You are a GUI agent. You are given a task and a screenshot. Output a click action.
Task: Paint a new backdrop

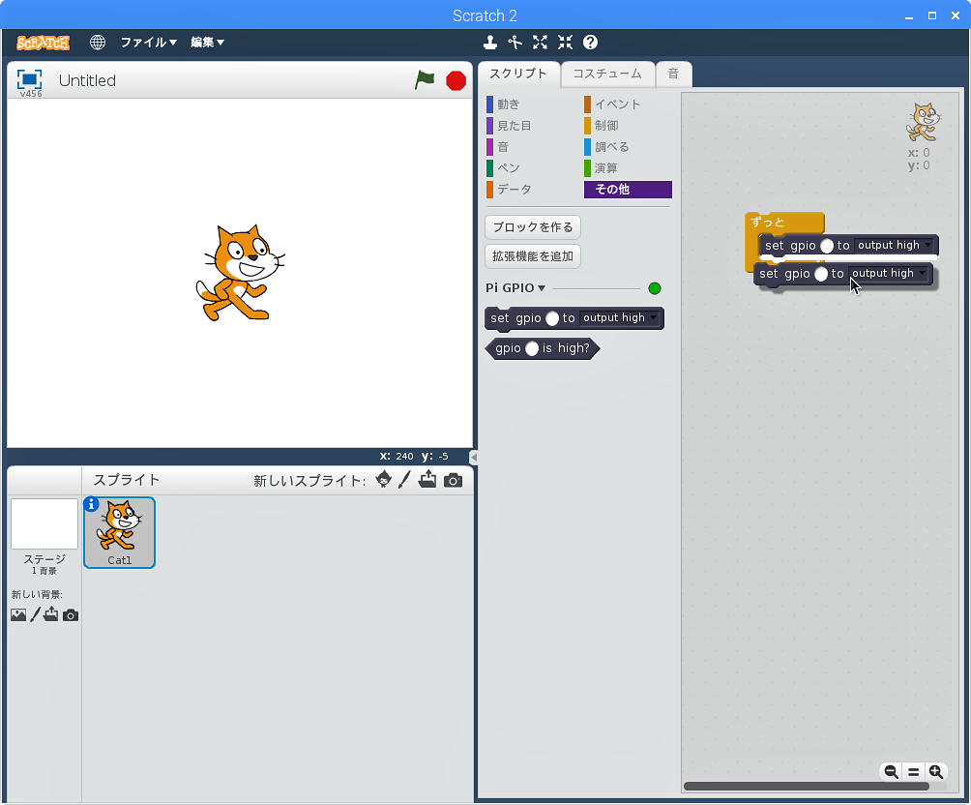click(x=35, y=614)
